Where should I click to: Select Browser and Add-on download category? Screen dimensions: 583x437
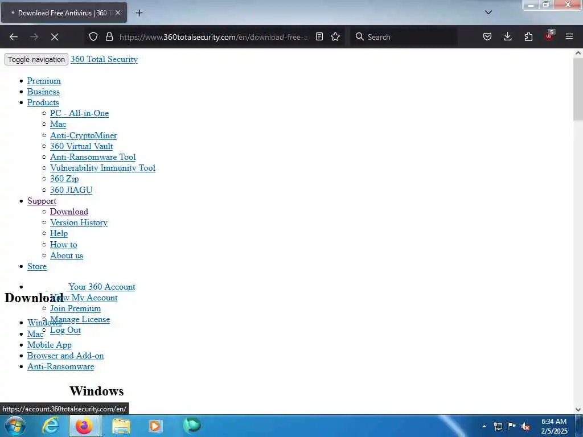[x=65, y=356]
